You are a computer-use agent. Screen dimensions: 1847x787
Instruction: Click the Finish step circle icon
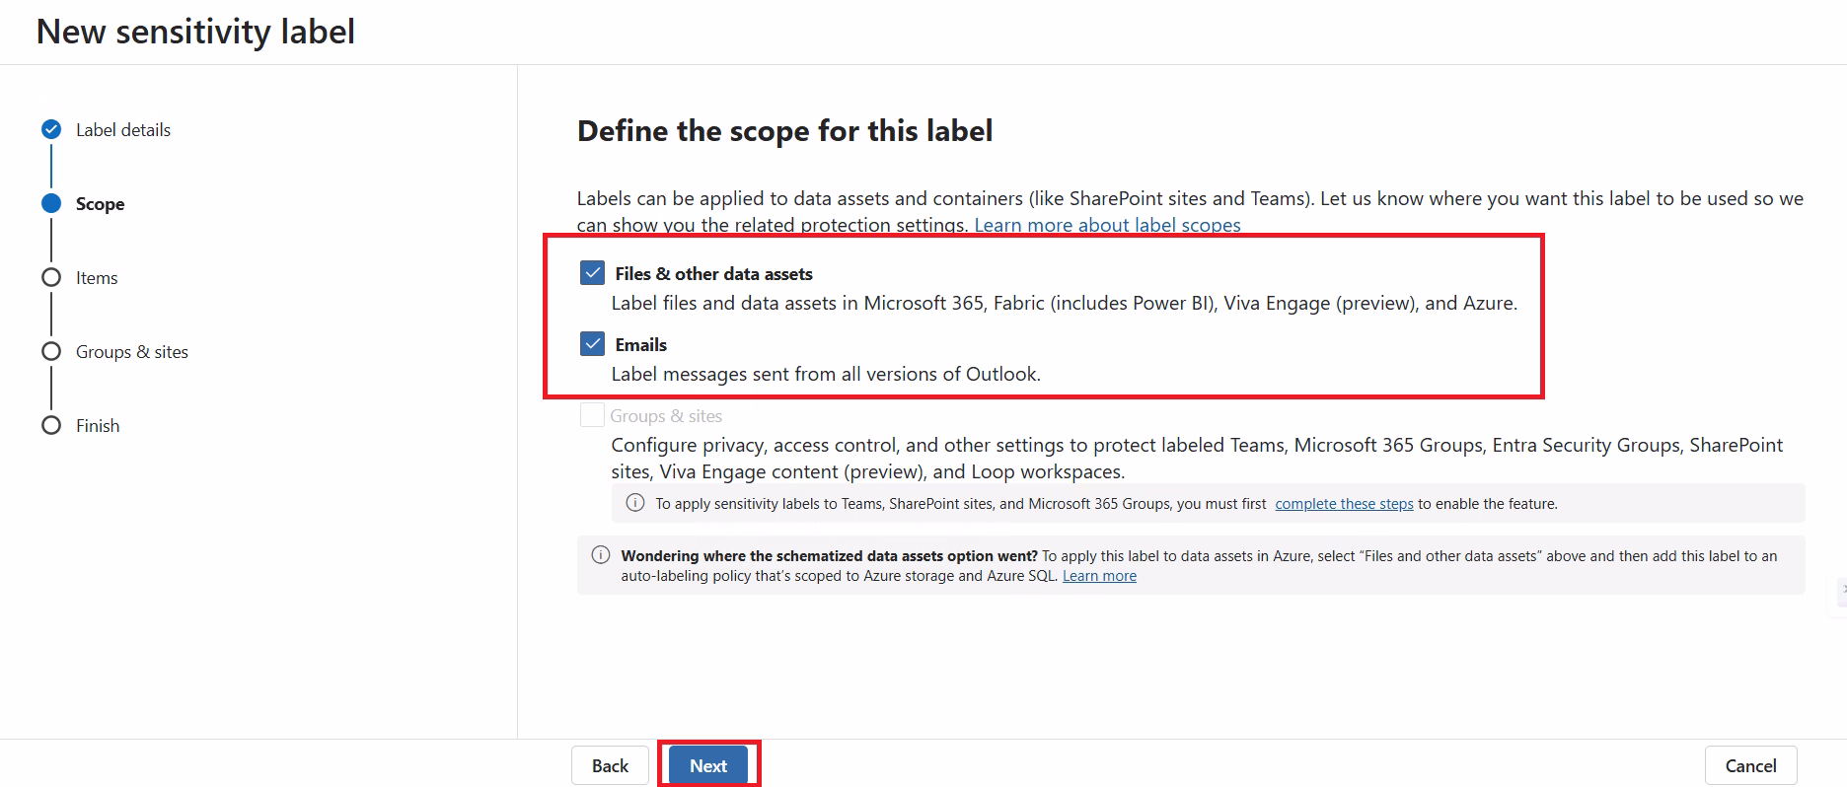click(x=51, y=425)
